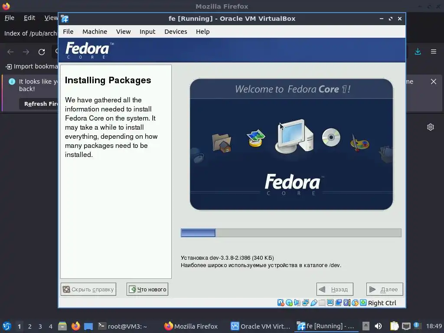Click the network adapters status icon
Image resolution: width=444 pixels, height=333 pixels.
[306, 303]
